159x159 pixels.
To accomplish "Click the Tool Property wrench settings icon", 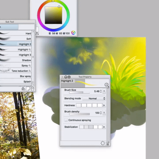I will [x=108, y=143].
